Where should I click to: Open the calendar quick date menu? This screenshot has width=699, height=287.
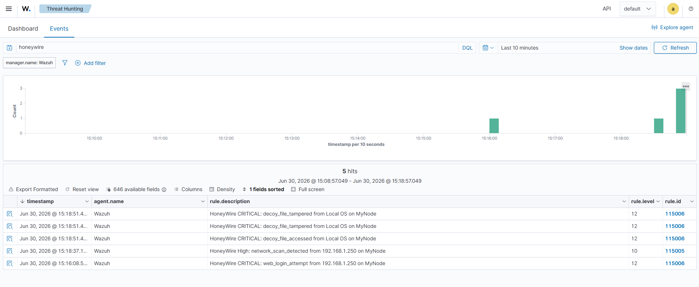click(x=488, y=48)
